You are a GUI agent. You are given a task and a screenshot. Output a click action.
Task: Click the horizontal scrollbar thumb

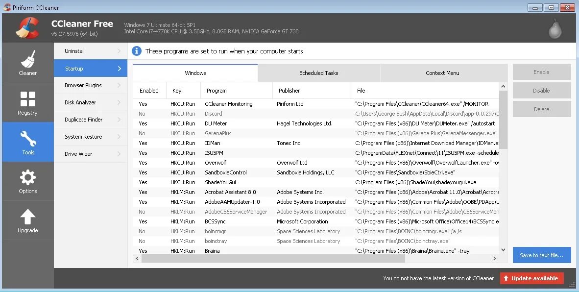pyautogui.click(x=273, y=258)
